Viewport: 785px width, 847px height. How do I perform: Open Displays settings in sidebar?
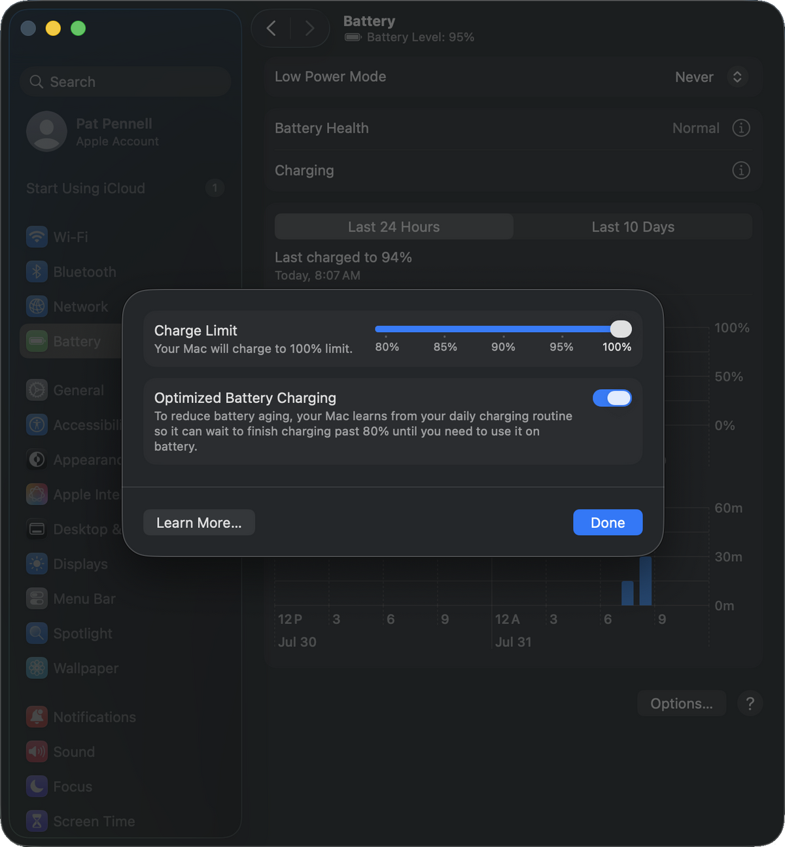[125, 563]
